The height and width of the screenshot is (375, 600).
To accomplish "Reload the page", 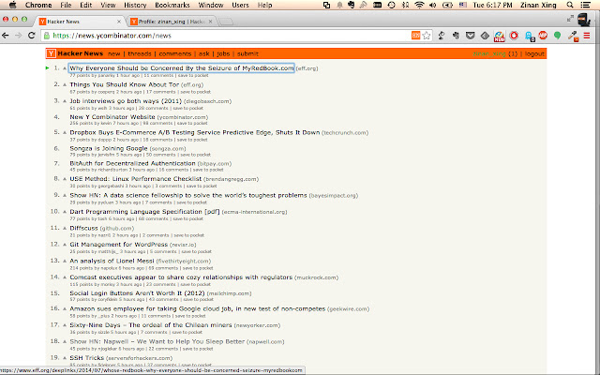I will coord(32,36).
